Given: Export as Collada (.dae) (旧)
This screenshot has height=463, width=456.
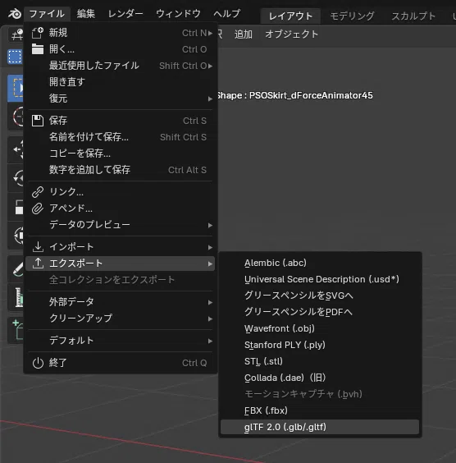Looking at the screenshot, I should pos(320,378).
